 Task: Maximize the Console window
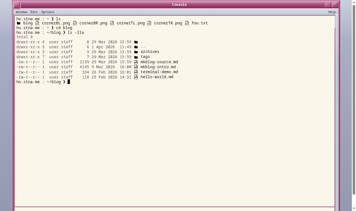coord(335,5)
